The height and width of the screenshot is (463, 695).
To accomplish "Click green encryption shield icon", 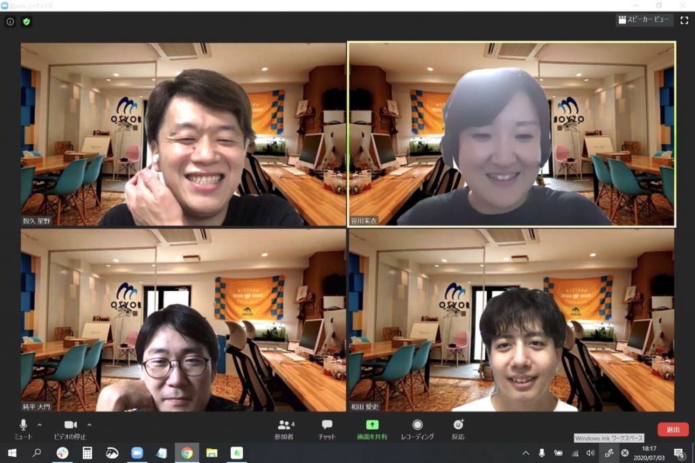I will pyautogui.click(x=26, y=22).
